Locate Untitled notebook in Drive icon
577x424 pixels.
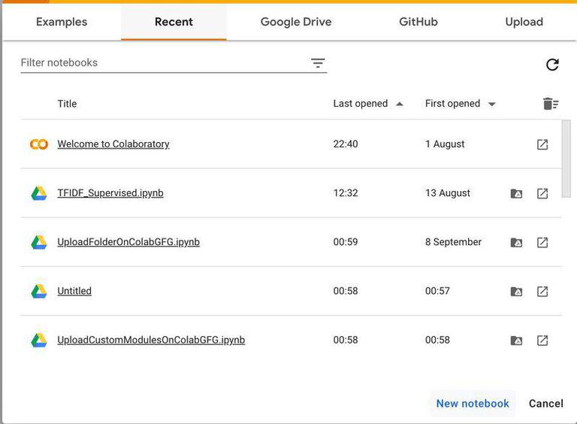[x=516, y=291]
